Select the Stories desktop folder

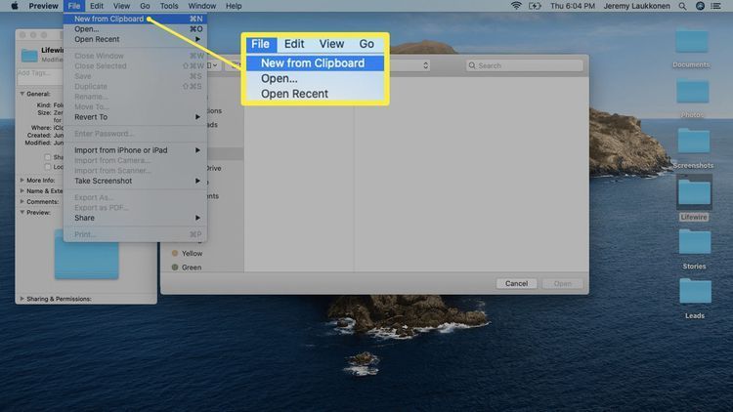[693, 242]
